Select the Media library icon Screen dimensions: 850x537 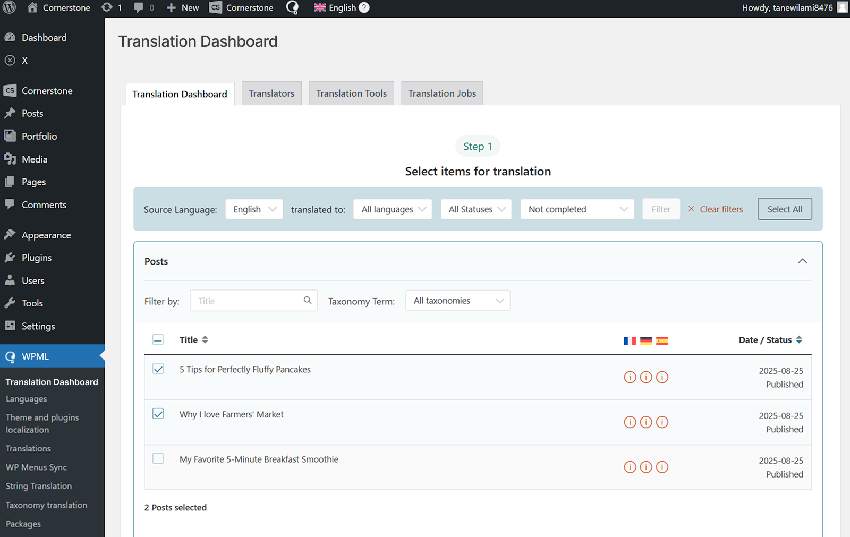point(10,159)
